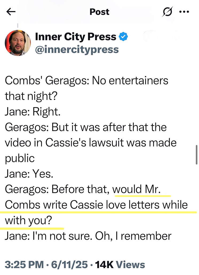Viewport: 199px width, 275px height.
Task: Click the scrollbar thumb on the right
Action: point(197,155)
